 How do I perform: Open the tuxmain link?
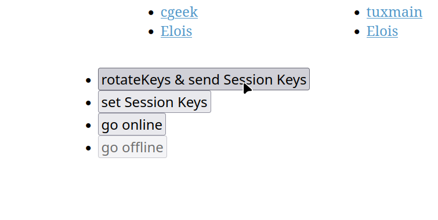tap(394, 12)
